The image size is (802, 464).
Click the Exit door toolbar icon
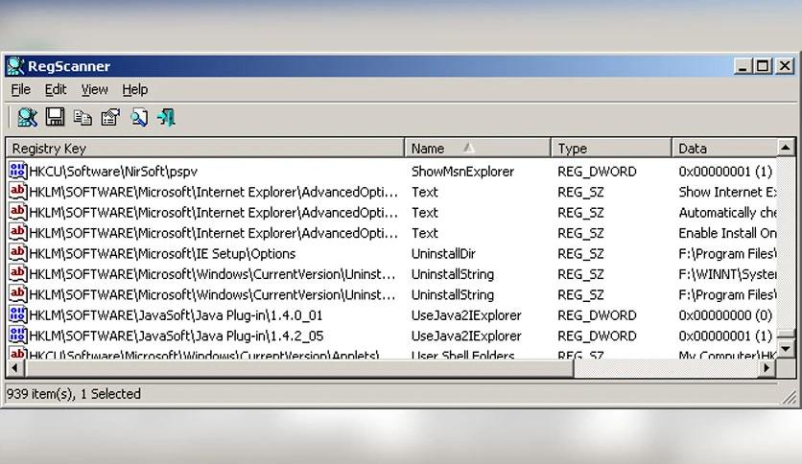pos(166,118)
